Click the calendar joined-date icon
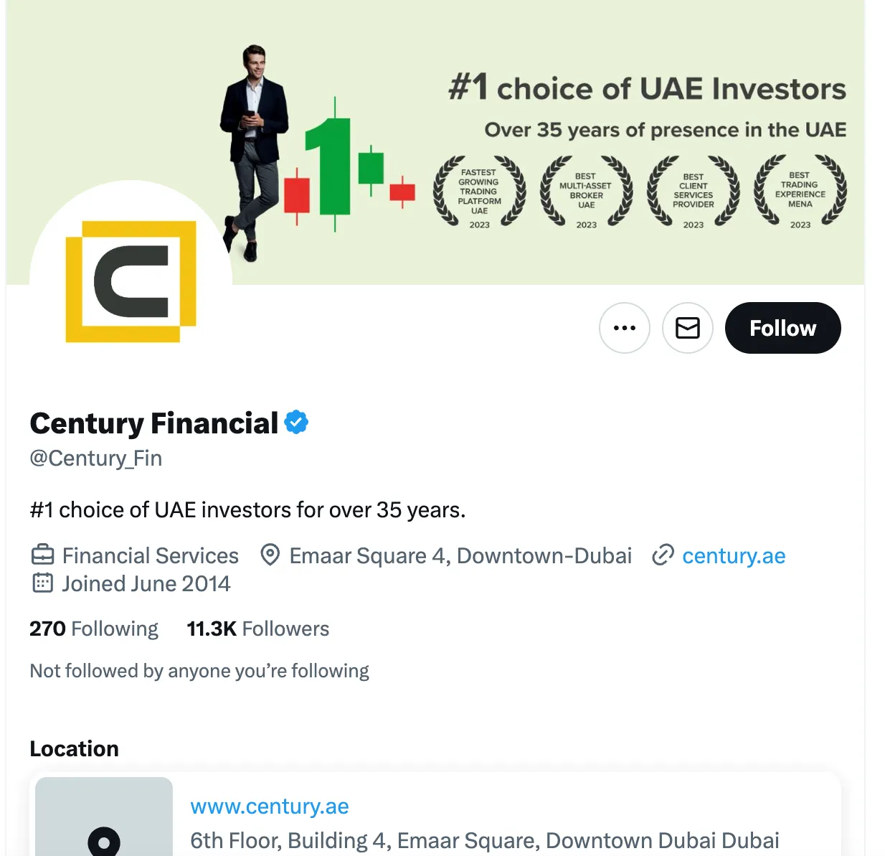 click(x=43, y=583)
